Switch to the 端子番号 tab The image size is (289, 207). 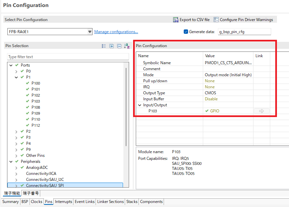point(31,193)
